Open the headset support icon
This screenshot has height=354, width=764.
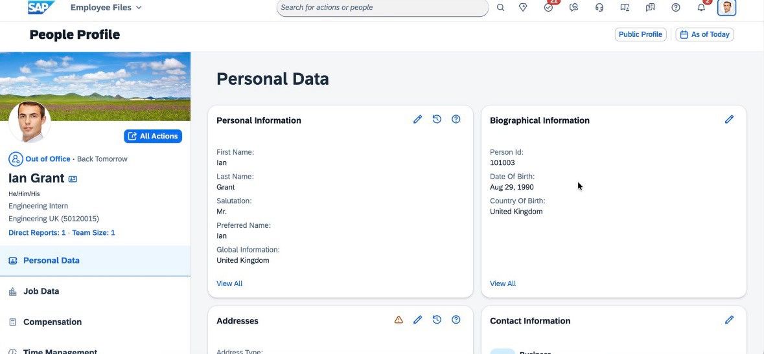pos(599,7)
